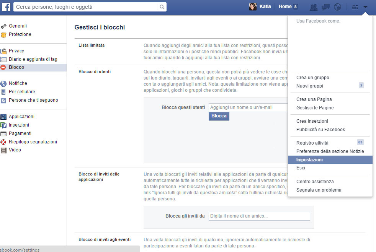Go to Privacy settings
The width and height of the screenshot is (376, 252).
click(x=16, y=51)
